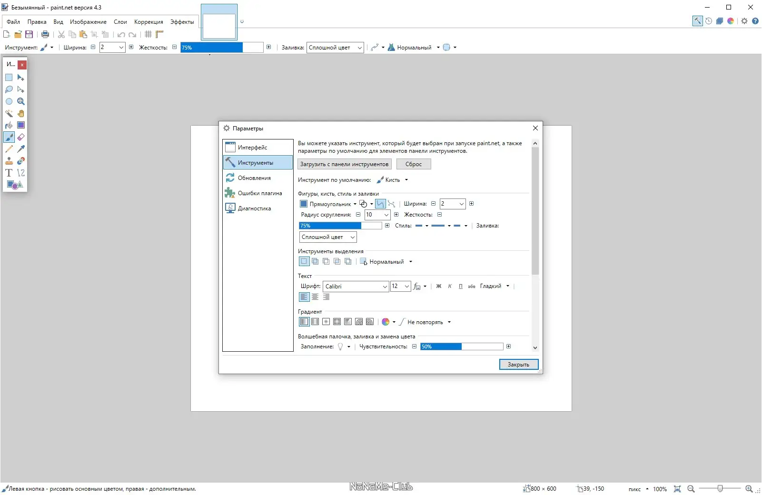Toggle underline text style in dialog
The image size is (762, 495).
click(461, 286)
